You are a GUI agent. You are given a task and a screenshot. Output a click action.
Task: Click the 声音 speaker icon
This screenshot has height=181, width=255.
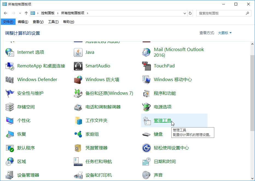[x=146, y=175]
